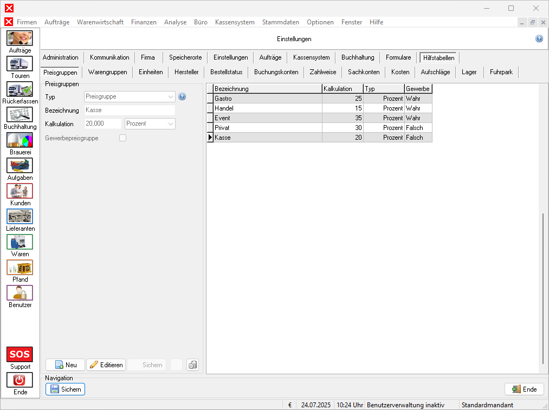
Task: Click the Bezeichnung input field
Action: (129, 110)
